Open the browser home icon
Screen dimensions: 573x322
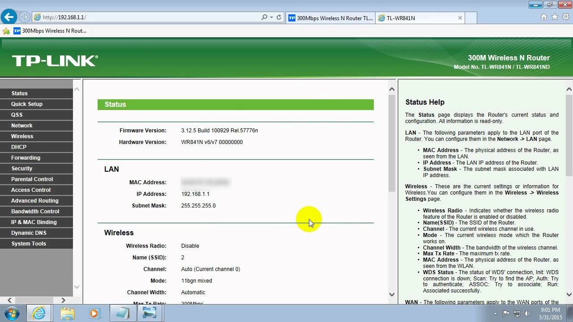click(544, 17)
